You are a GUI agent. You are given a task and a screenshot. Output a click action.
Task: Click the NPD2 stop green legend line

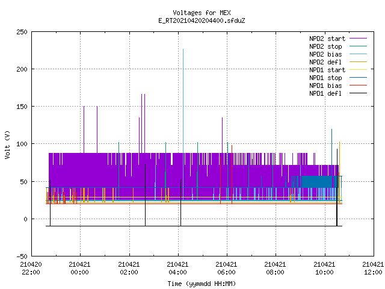tap(358, 46)
